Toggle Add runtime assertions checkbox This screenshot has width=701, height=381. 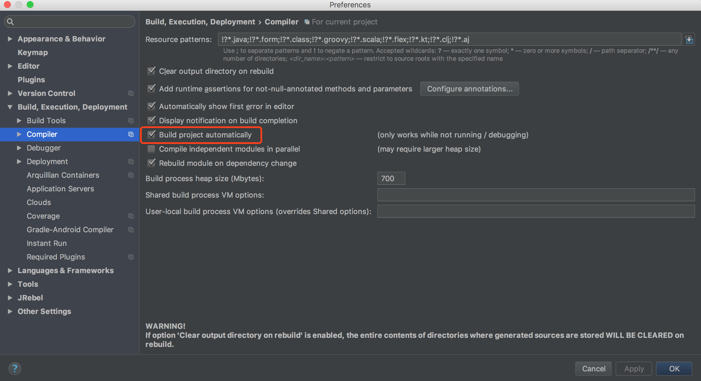point(152,88)
